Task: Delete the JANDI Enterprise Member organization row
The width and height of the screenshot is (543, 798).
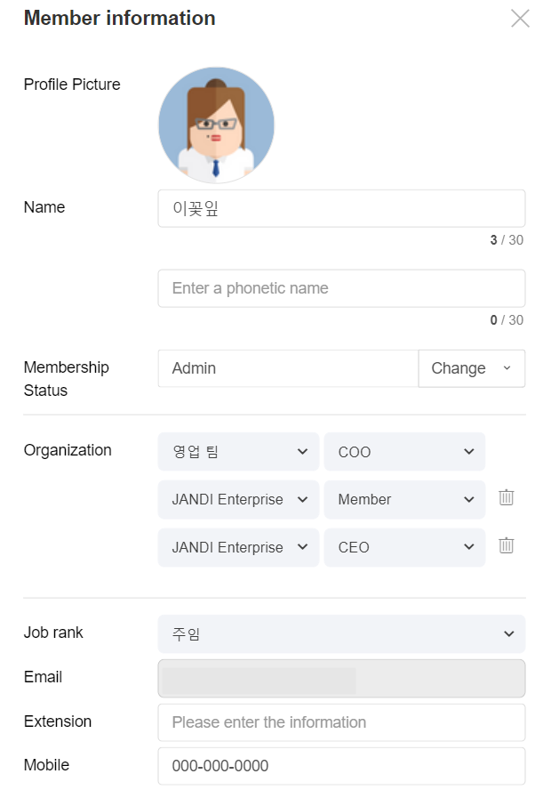Action: pyautogui.click(x=507, y=498)
